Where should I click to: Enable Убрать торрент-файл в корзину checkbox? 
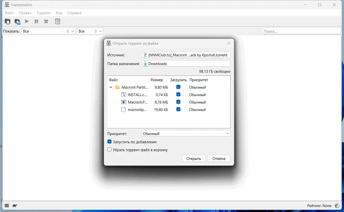coord(109,149)
